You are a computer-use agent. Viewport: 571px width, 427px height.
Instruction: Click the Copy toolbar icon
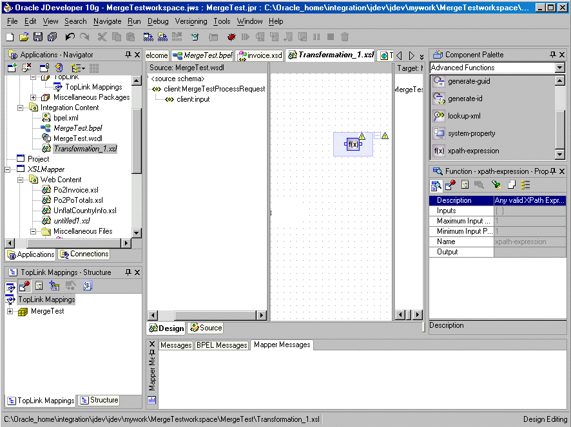pyautogui.click(x=117, y=37)
